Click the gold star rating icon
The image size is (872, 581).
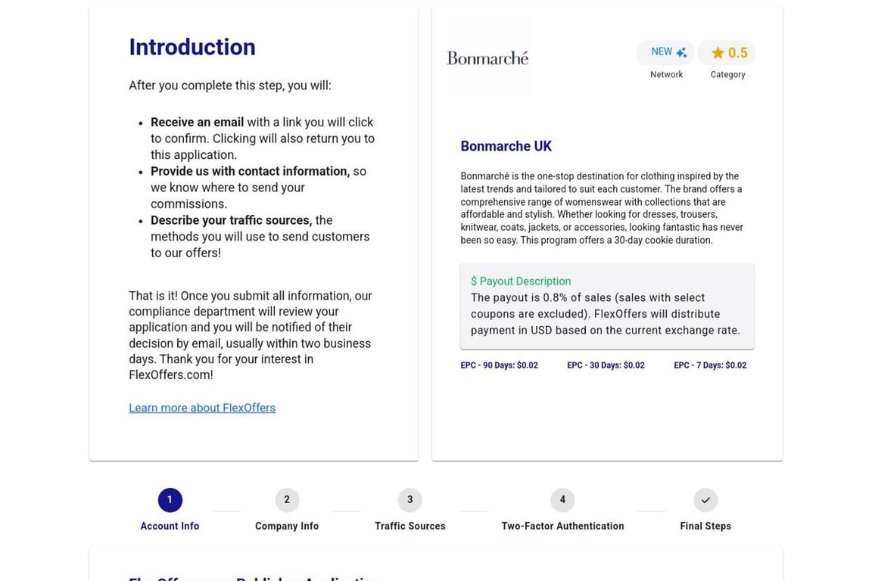coord(718,53)
